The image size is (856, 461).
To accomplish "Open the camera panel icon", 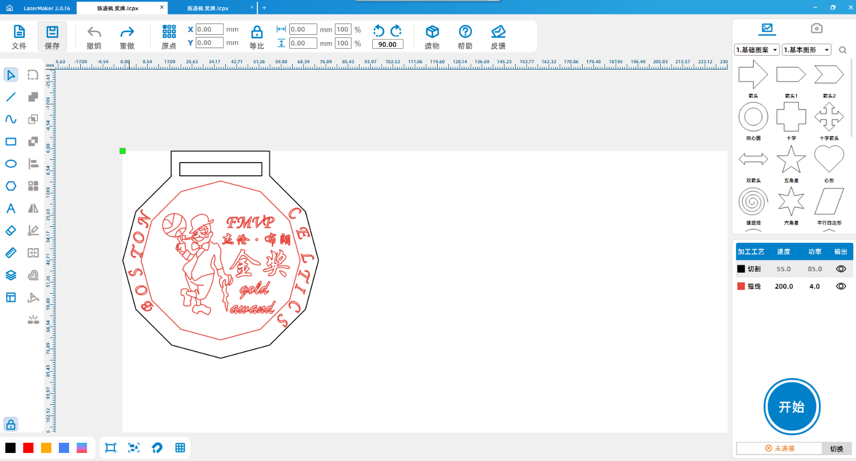I will (x=816, y=28).
